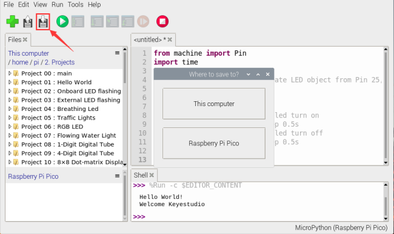Choose Raspberry Pi Pico as save location
This screenshot has width=394, height=234.
click(214, 143)
